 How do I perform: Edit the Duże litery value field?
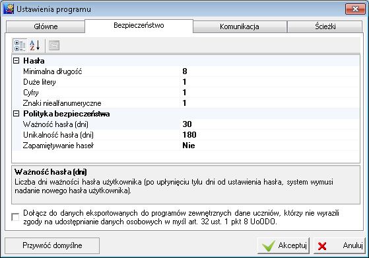270,82
